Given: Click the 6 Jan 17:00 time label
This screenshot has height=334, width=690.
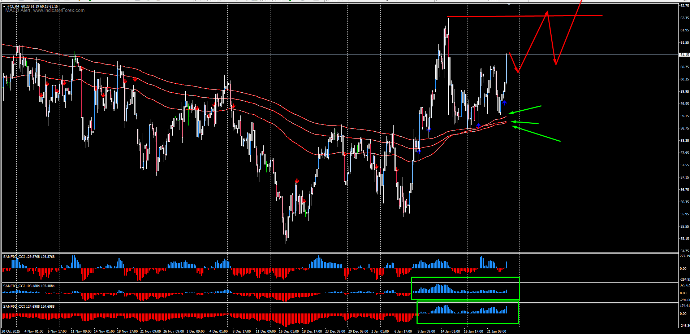Looking at the screenshot, I should (x=403, y=331).
